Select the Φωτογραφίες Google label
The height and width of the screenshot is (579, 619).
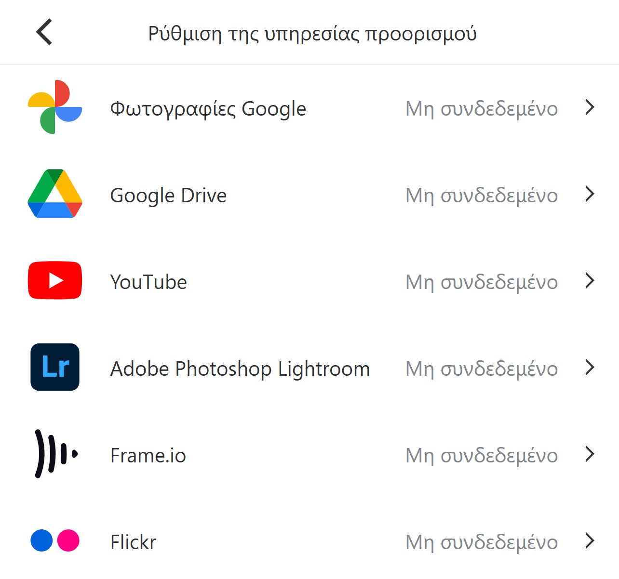pyautogui.click(x=208, y=109)
